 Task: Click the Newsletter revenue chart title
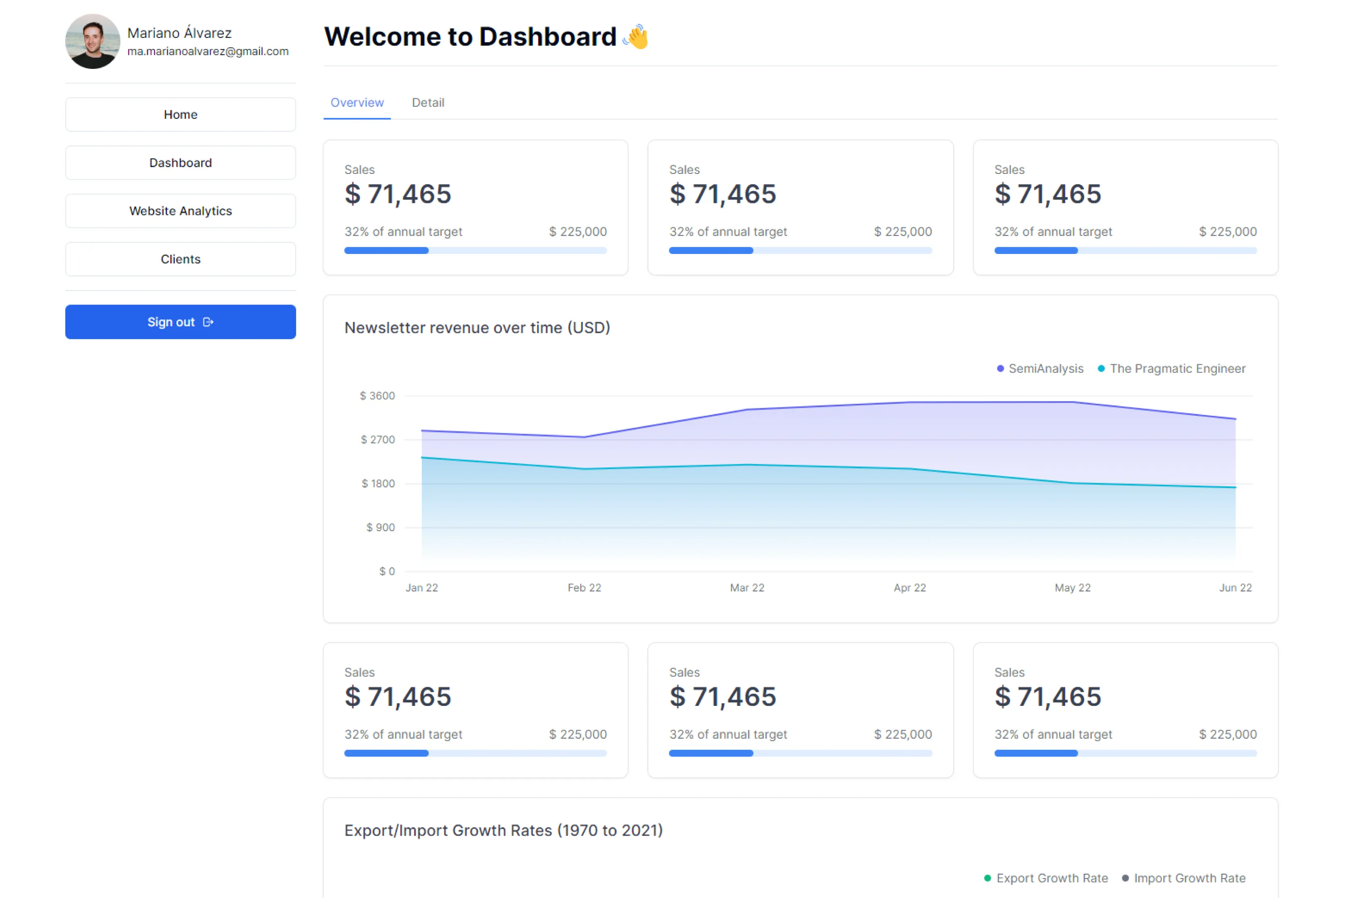pos(477,327)
